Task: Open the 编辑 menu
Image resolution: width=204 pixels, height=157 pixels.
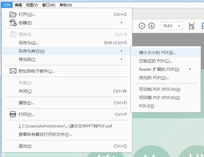Action: point(18,5)
